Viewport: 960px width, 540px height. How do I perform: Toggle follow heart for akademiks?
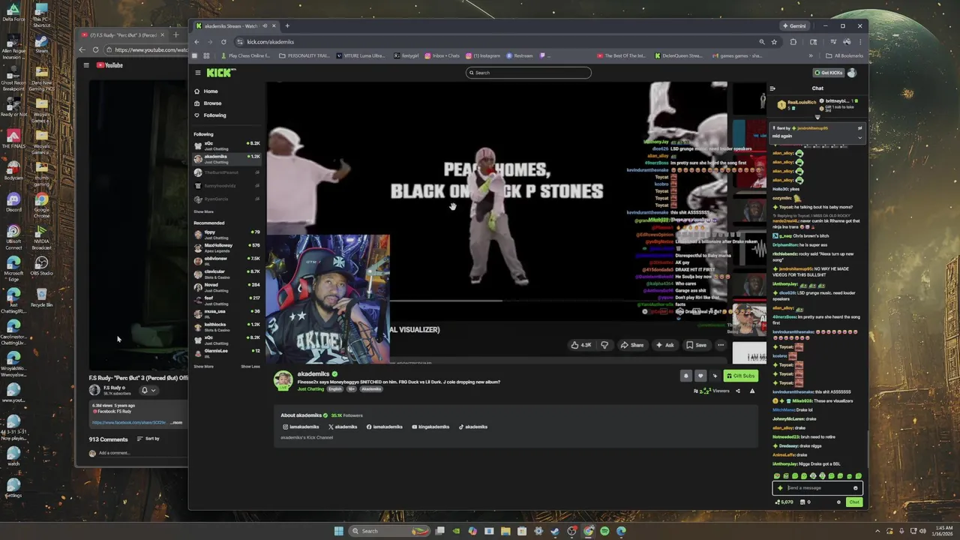pos(700,376)
